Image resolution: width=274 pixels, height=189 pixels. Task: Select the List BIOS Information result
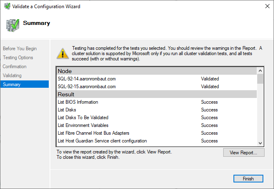(x=78, y=102)
